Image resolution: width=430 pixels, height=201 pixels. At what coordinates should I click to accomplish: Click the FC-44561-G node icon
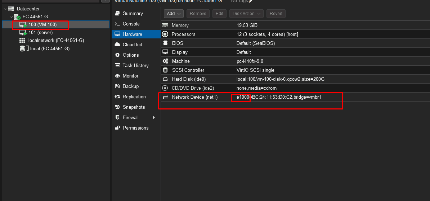(17, 17)
